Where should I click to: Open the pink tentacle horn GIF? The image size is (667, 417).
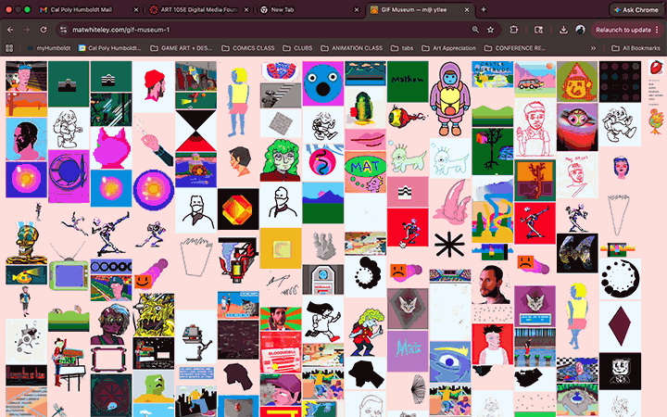pos(453,201)
